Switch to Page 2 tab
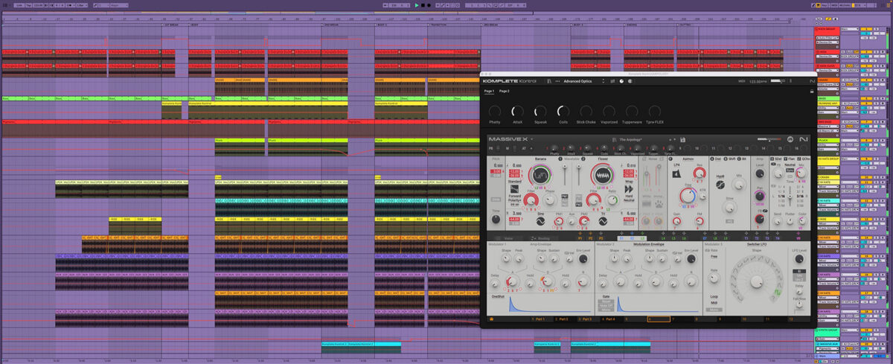Viewport: 893px width, 364px height. click(x=505, y=91)
